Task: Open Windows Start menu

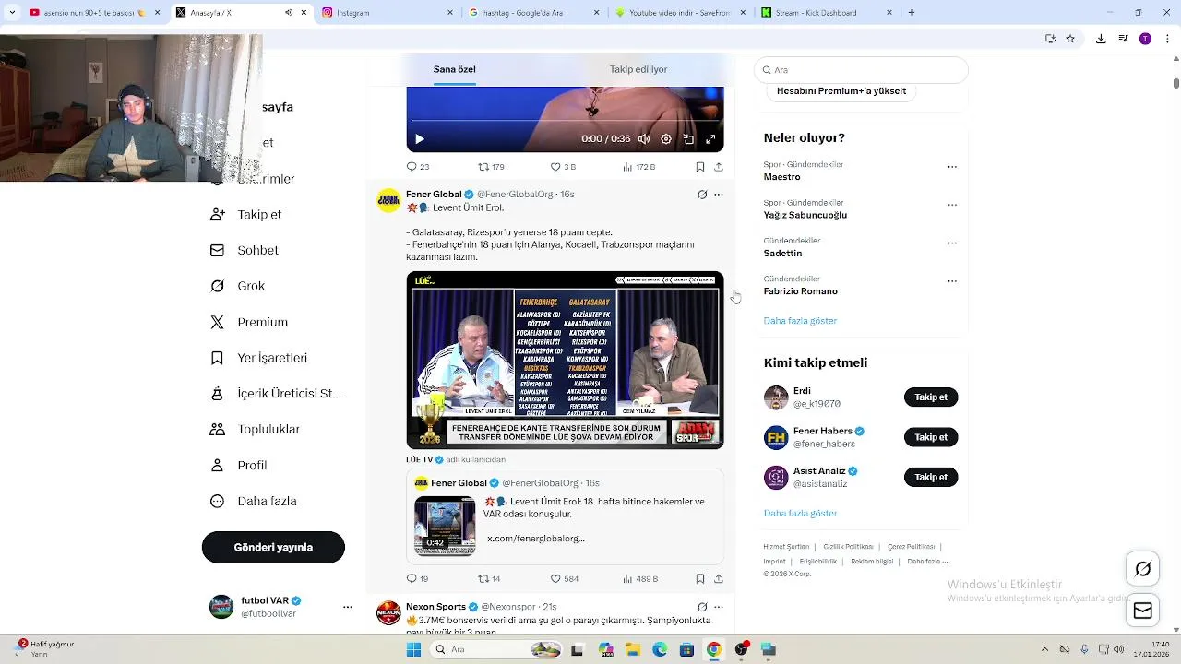Action: coord(414,650)
